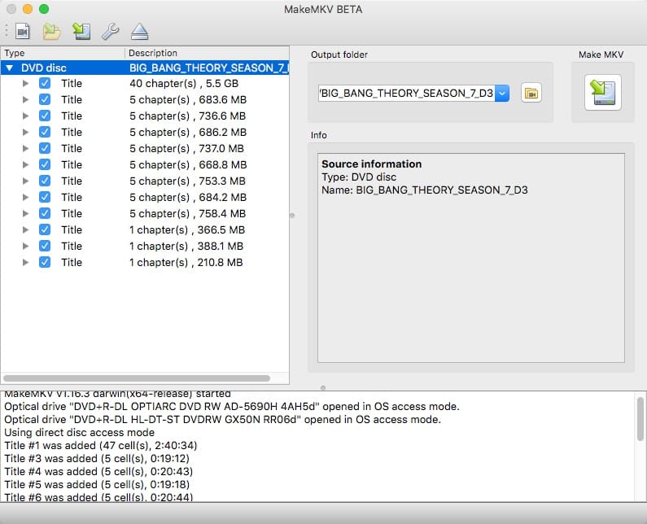Eject the disc using the eject icon
The height and width of the screenshot is (524, 647).
click(139, 32)
